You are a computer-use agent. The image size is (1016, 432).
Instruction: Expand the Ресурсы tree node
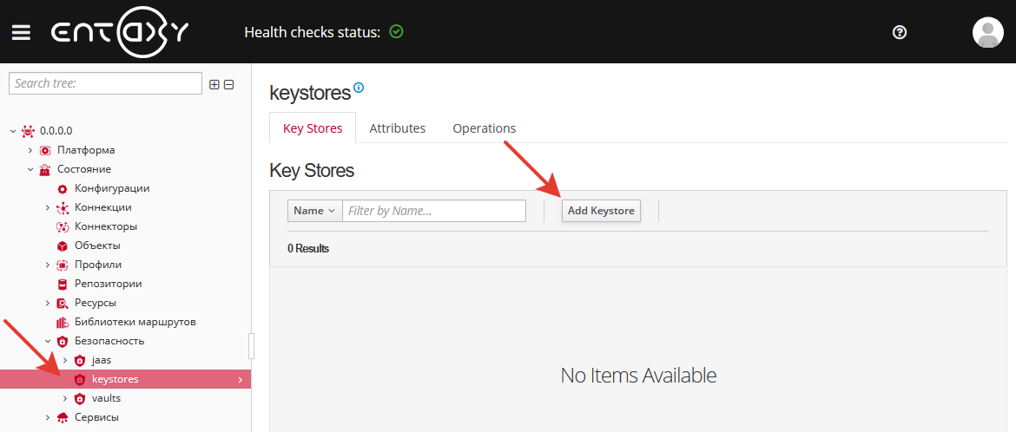(x=47, y=303)
